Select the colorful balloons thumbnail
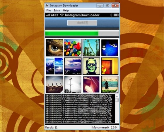Image resolution: width=164 pixels, height=132 pixels. (x=73, y=48)
